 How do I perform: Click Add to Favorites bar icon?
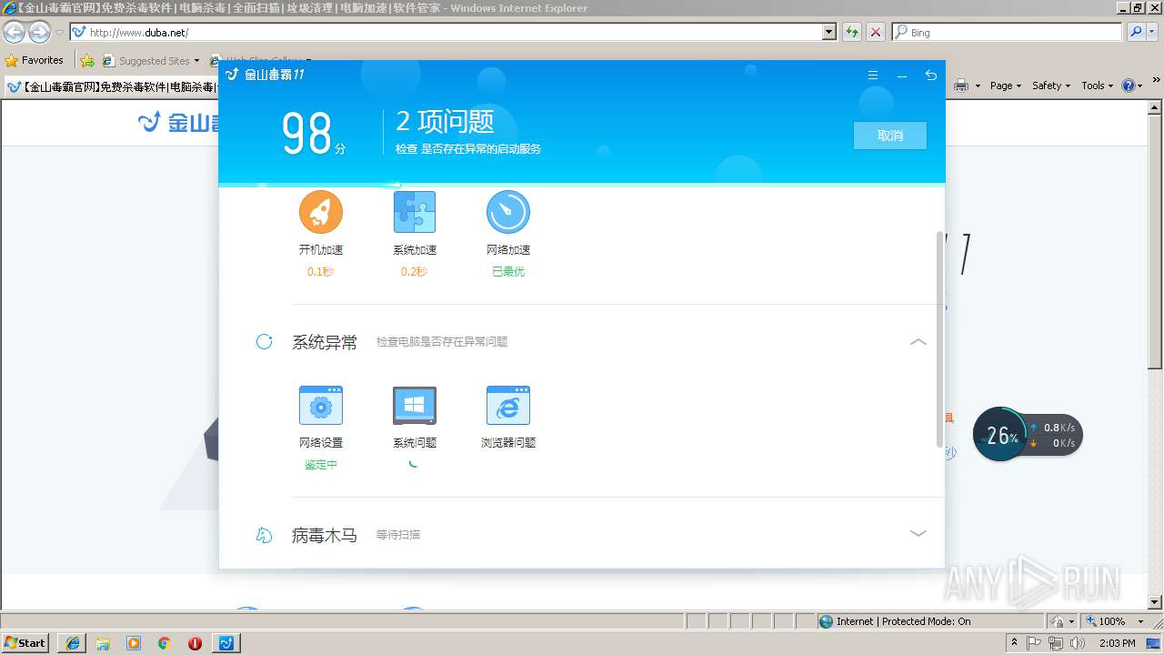[x=87, y=61]
